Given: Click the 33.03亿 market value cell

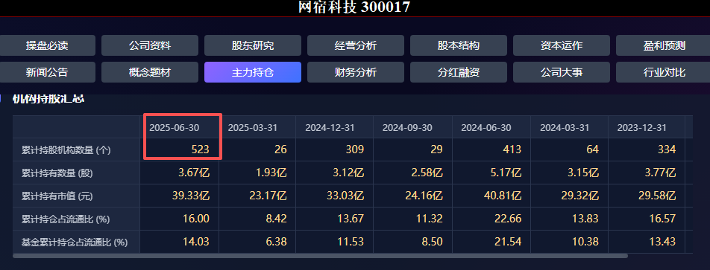Looking at the screenshot, I should tap(335, 196).
